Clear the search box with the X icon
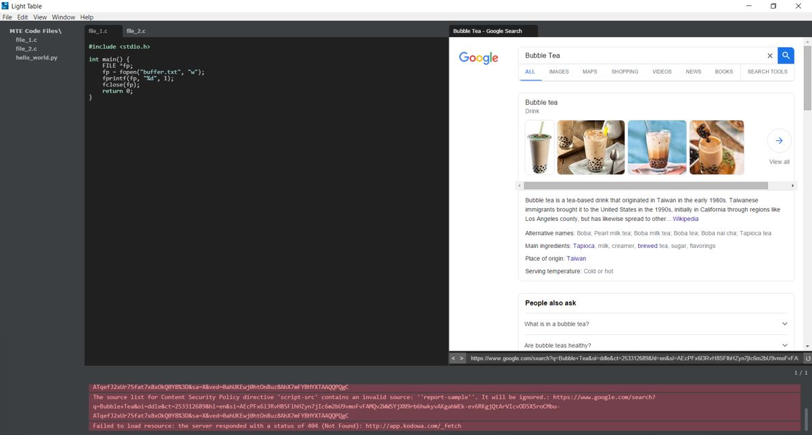 769,55
